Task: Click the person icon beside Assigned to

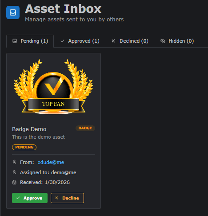Action: point(14,172)
